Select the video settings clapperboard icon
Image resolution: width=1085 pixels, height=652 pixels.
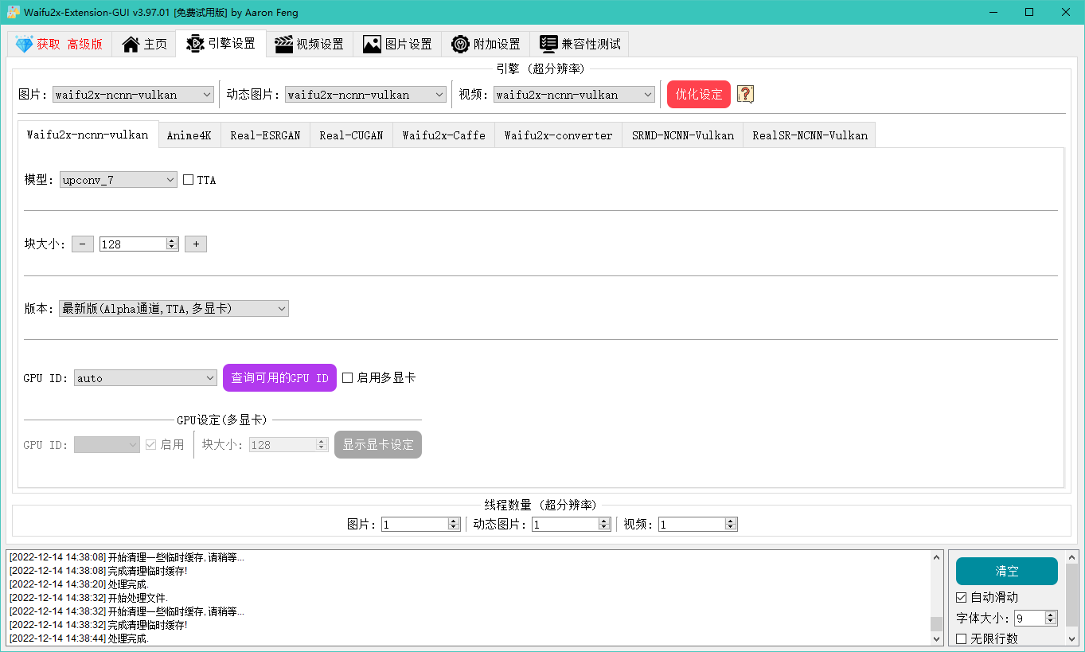[283, 45]
